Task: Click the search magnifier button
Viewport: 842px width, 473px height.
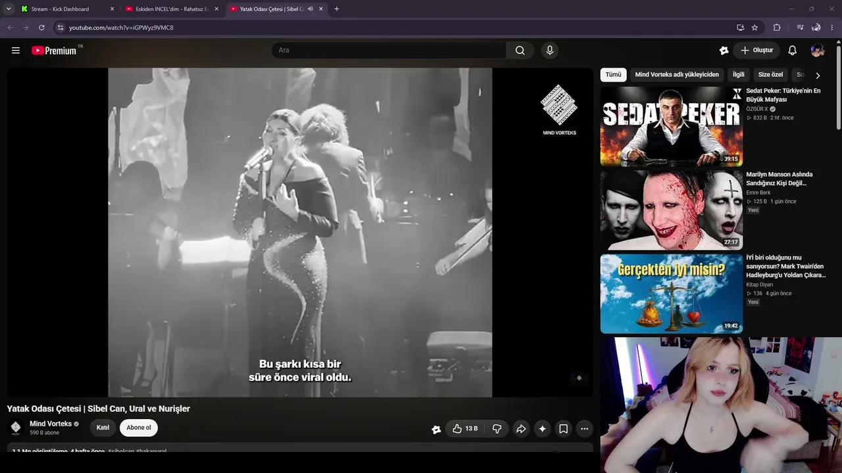Action: 520,51
